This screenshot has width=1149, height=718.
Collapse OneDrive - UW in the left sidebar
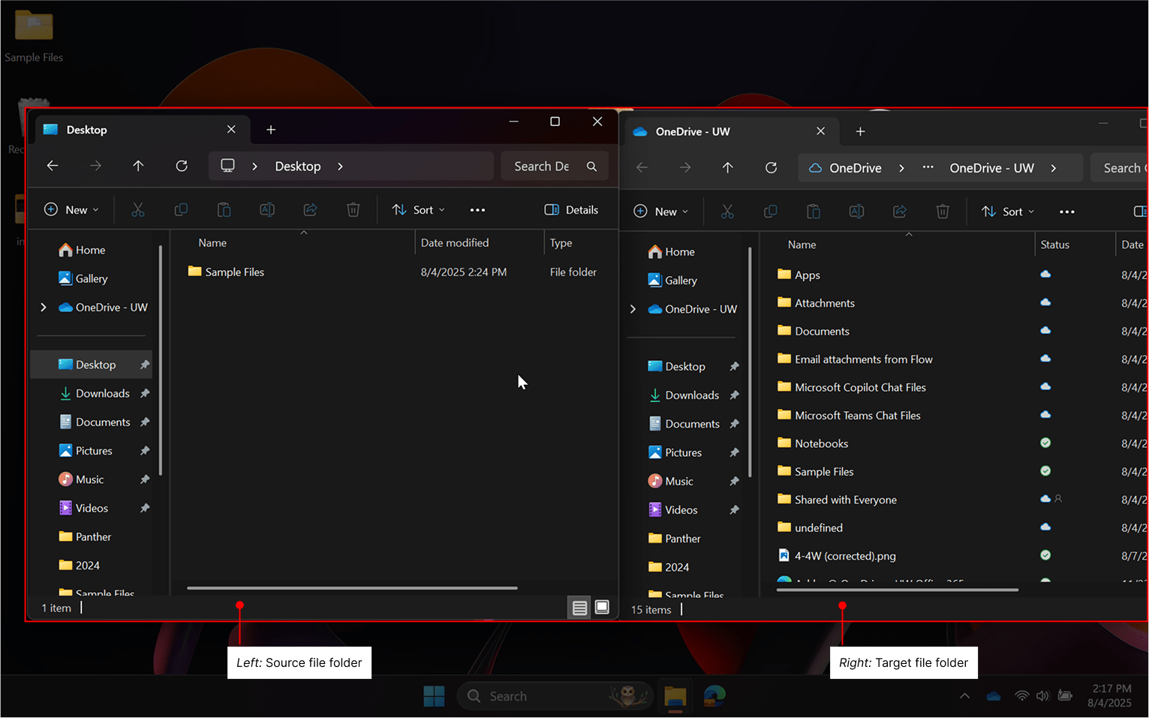pos(43,307)
